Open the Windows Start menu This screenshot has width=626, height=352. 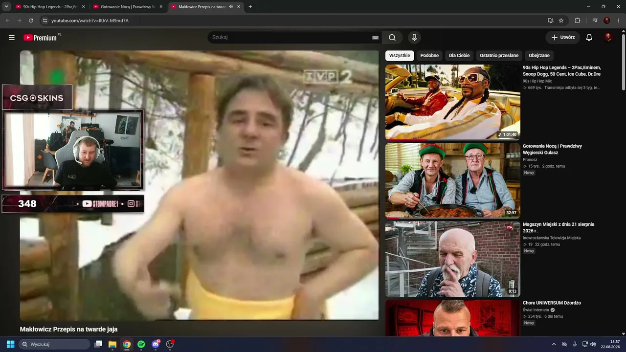pyautogui.click(x=10, y=344)
